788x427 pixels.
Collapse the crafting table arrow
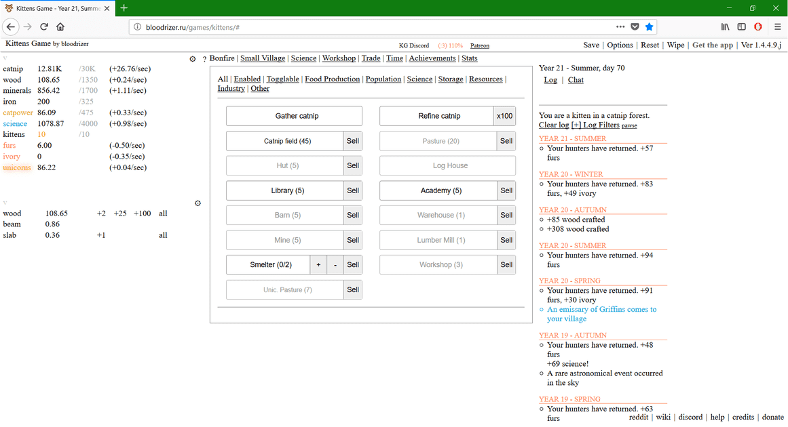[x=5, y=203]
